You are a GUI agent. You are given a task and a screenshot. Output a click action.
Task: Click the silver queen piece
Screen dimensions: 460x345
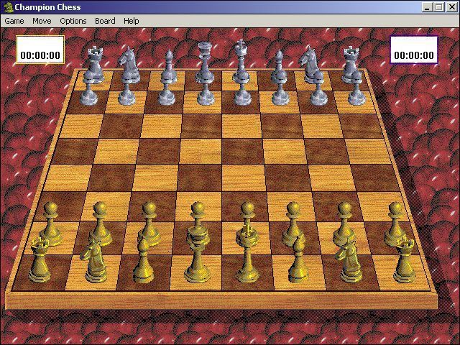tap(206, 70)
